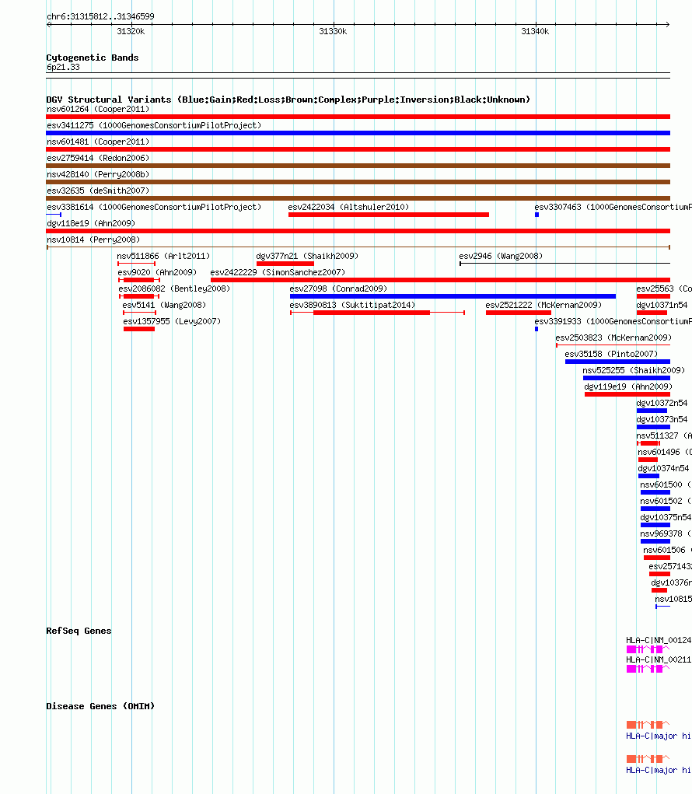
Task: Click the esv3381614 variant label
Action: tap(154, 207)
